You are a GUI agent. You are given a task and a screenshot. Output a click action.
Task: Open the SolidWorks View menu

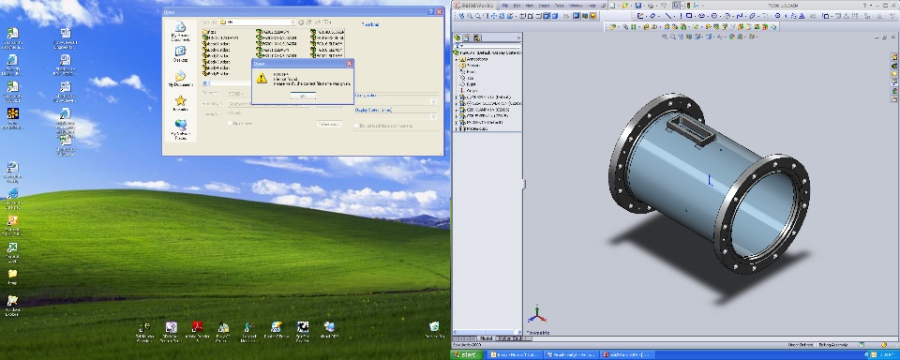point(529,6)
